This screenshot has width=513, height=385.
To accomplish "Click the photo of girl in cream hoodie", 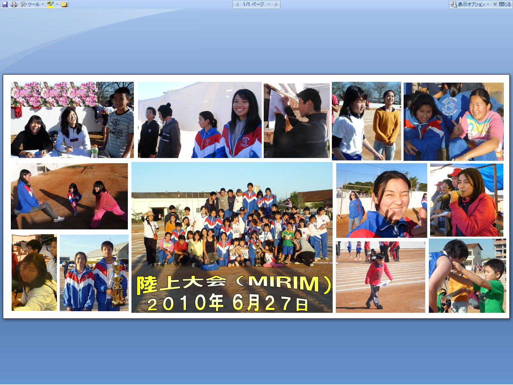I will pos(34,273).
